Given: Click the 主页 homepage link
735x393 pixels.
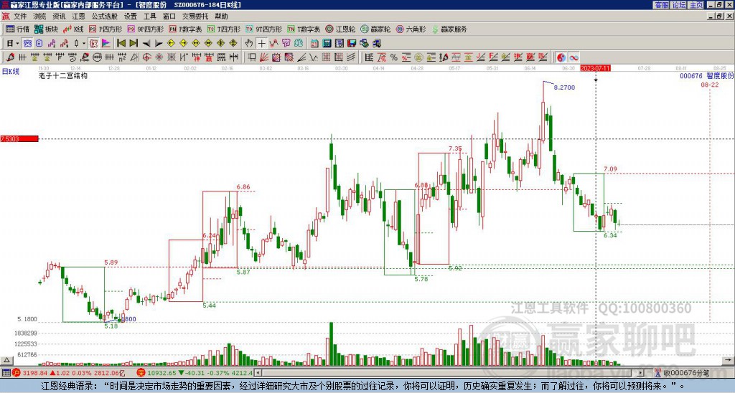Looking at the screenshot, I should click(696, 5).
